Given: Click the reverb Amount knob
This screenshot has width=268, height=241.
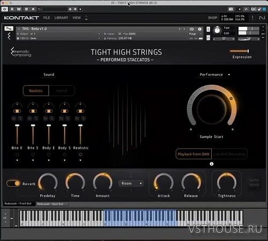Looking at the screenshot, I should (102, 182).
